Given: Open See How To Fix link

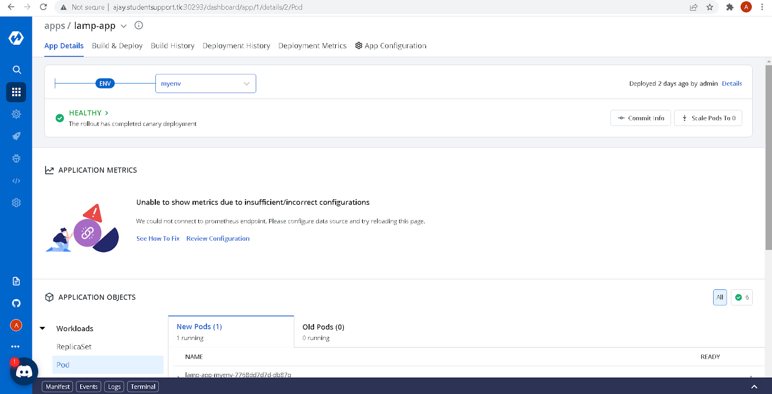Looking at the screenshot, I should coord(158,238).
